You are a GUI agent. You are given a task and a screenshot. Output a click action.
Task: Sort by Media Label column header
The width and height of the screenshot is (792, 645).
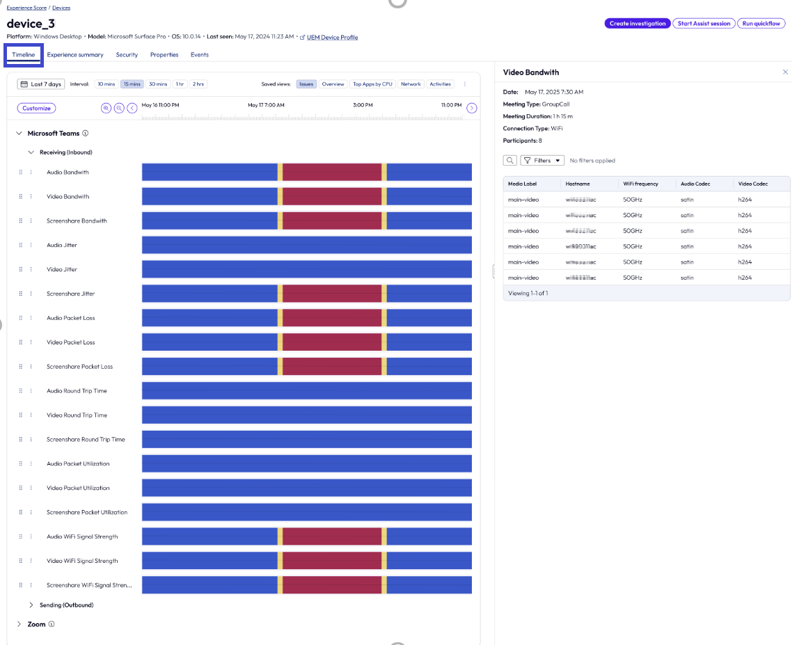(522, 184)
